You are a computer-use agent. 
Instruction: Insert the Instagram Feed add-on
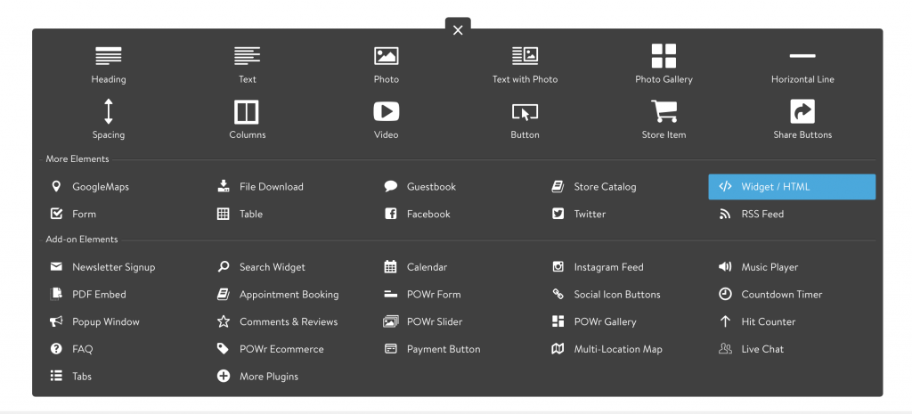608,267
